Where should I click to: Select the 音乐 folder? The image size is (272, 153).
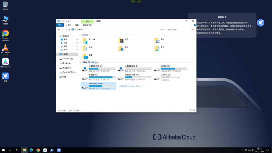(x=159, y=49)
